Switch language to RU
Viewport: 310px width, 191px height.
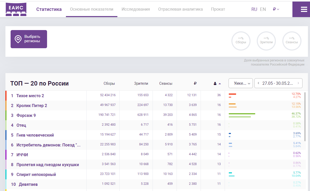pyautogui.click(x=254, y=9)
